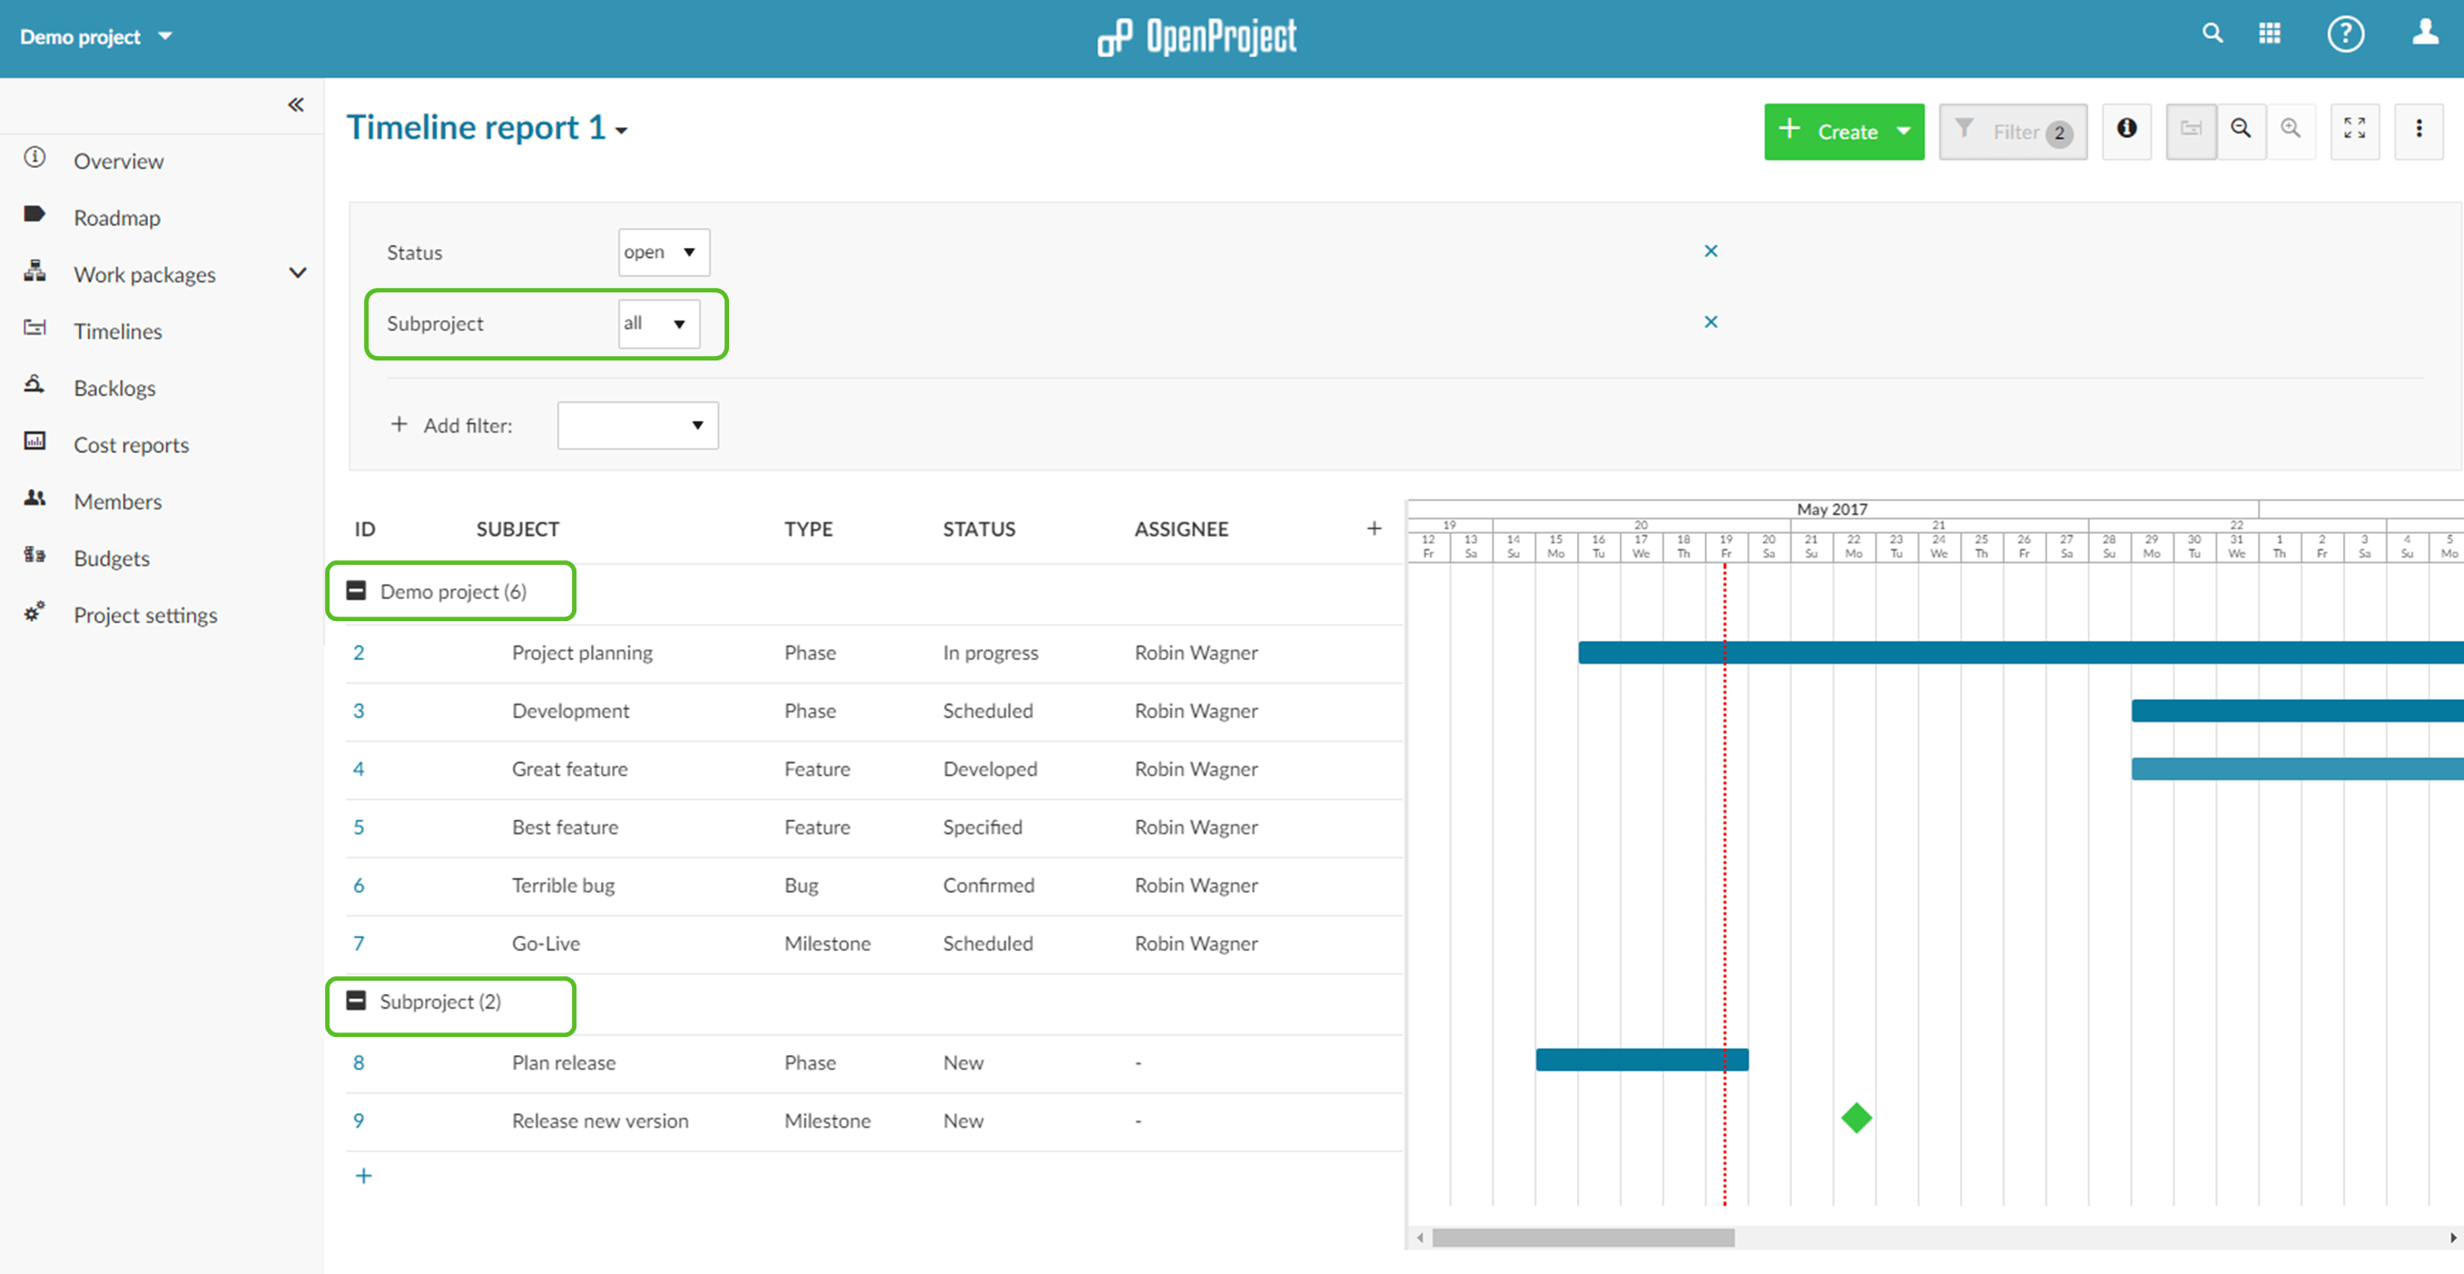Open the user account menu
This screenshot has height=1274, width=2464.
(x=2424, y=35)
